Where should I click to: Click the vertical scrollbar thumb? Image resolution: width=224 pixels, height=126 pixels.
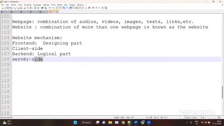(x=222, y=92)
